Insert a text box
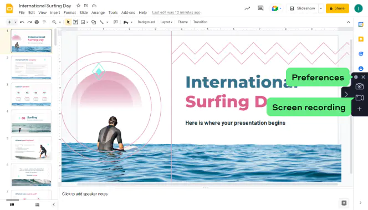The height and width of the screenshot is (210, 368). (x=75, y=22)
